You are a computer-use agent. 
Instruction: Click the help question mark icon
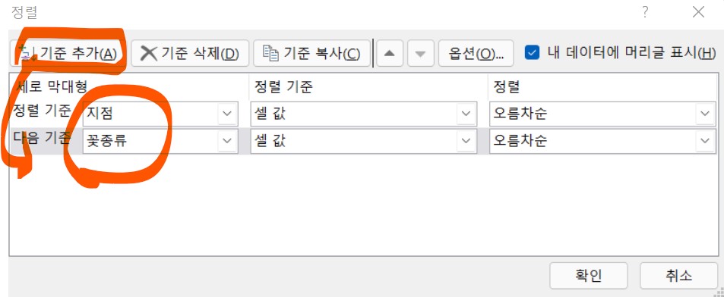click(x=646, y=12)
